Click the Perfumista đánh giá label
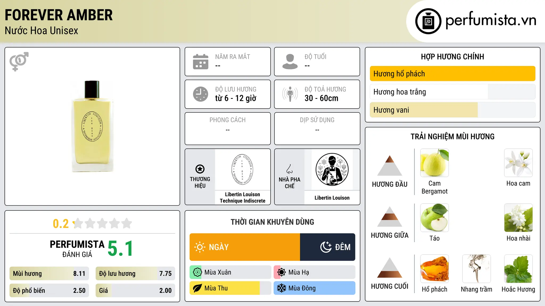545x306 pixels. [77, 249]
